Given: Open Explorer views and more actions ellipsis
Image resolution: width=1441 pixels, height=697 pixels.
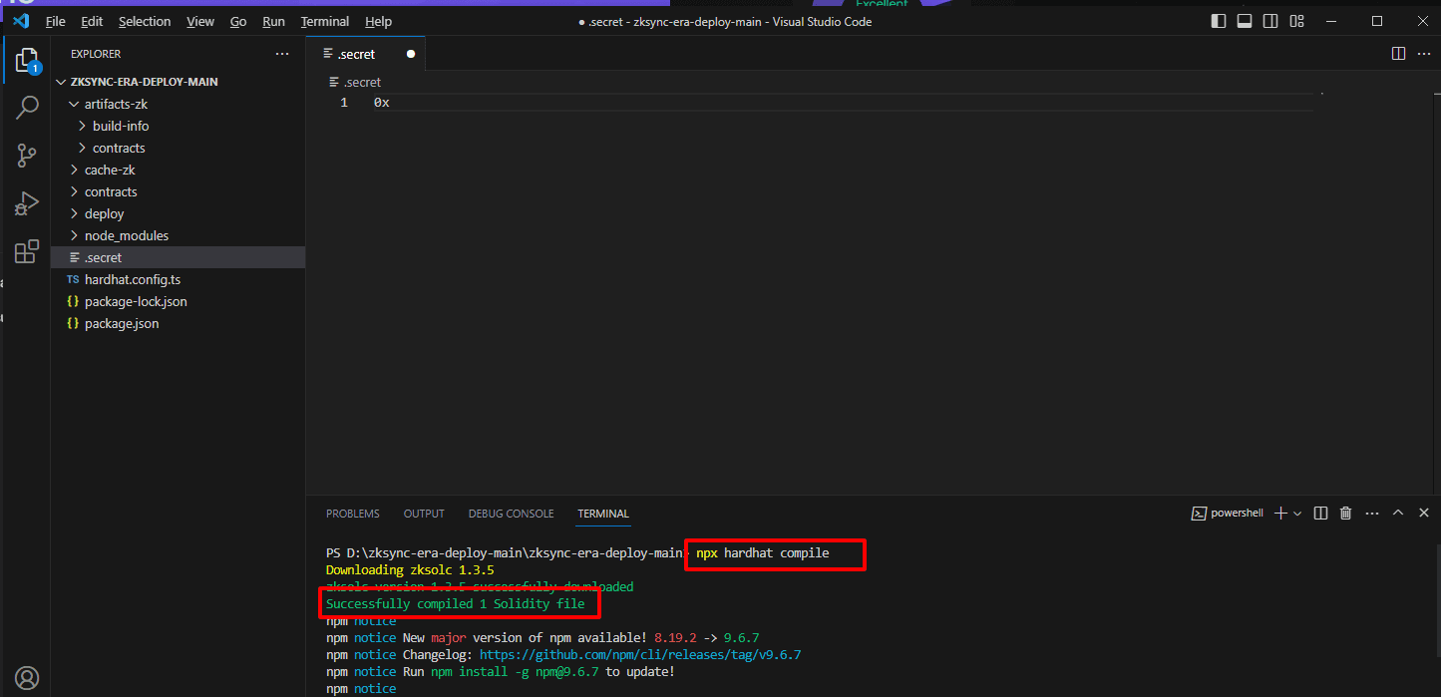Looking at the screenshot, I should [282, 54].
